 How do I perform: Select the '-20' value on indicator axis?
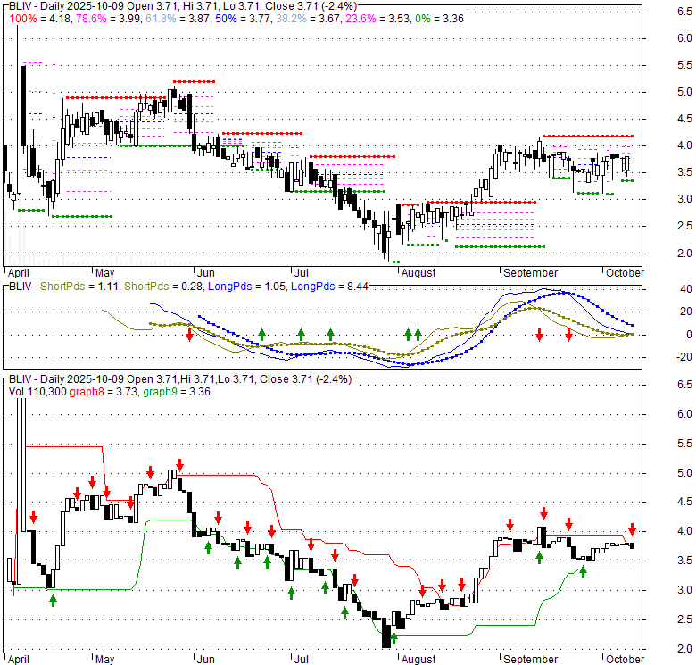(x=685, y=357)
